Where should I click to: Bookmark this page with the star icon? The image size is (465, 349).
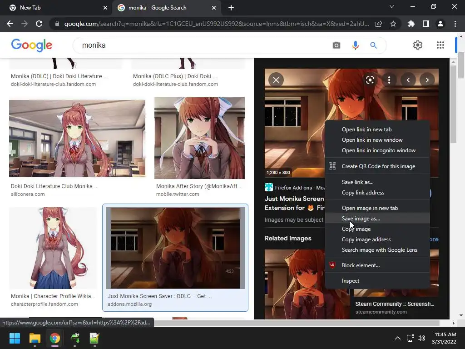pos(393,24)
